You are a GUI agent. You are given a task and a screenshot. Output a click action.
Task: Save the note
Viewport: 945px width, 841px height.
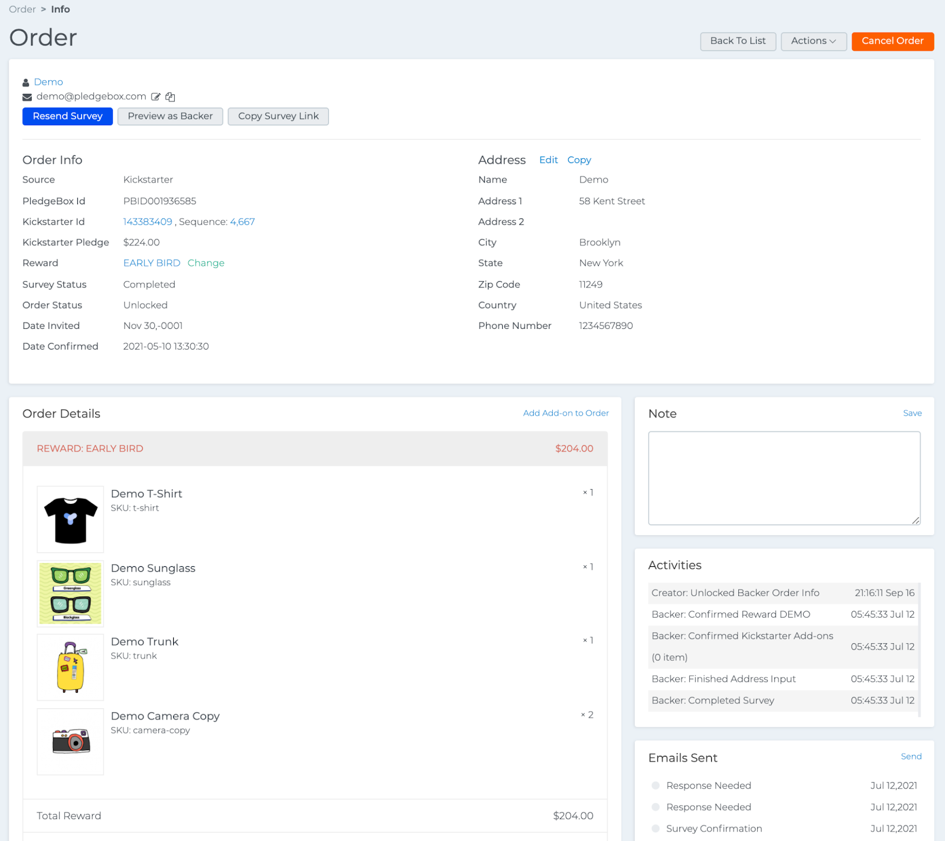point(913,413)
